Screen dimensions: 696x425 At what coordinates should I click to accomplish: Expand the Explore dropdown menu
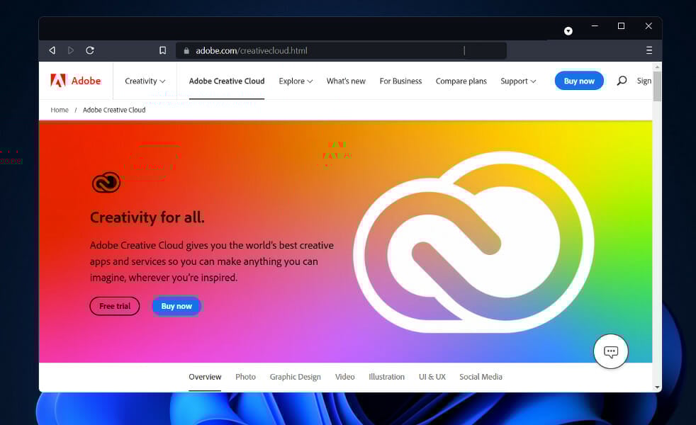(296, 81)
